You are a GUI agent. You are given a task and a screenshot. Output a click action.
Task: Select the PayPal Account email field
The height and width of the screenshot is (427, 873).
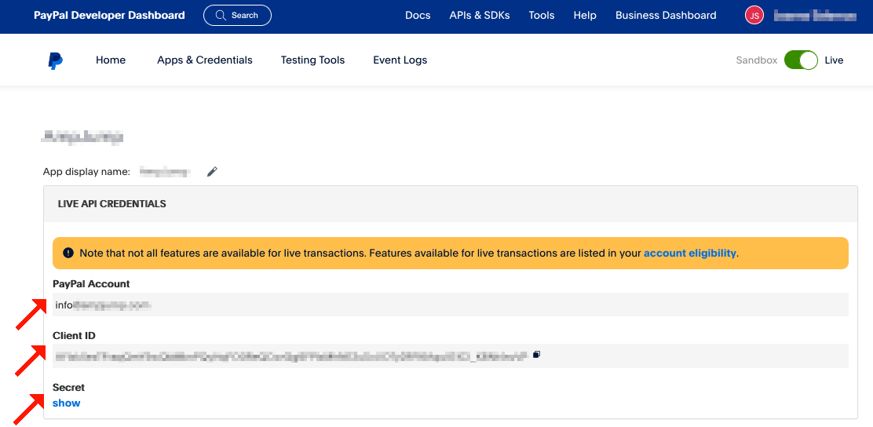coord(451,305)
